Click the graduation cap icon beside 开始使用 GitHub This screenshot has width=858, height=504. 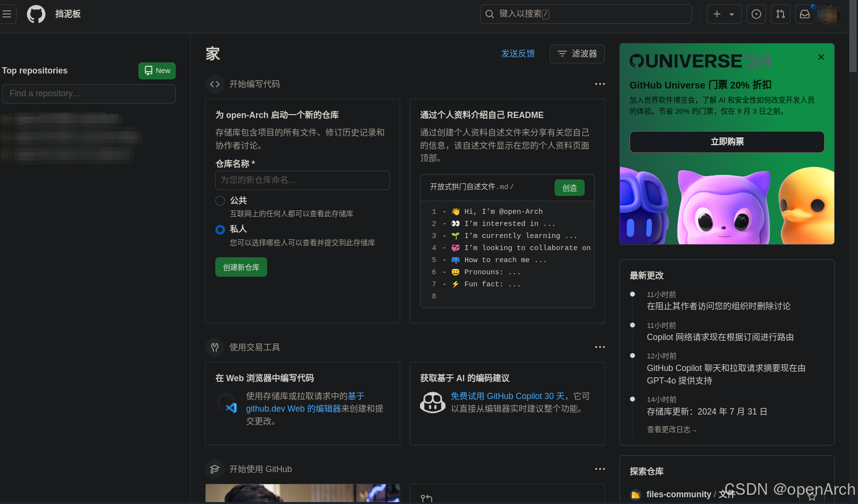coord(215,469)
